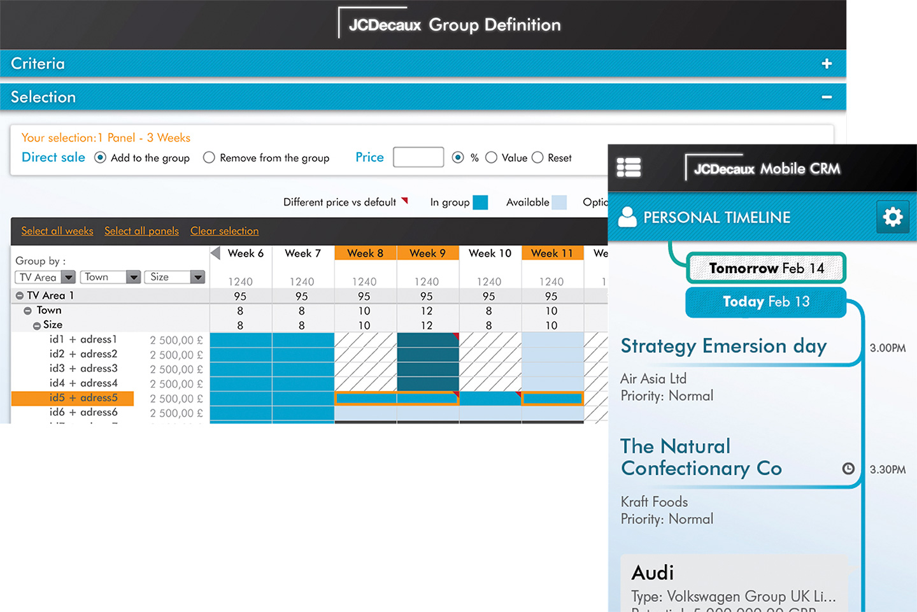The height and width of the screenshot is (612, 917).
Task: Click the id1 in-group cell under Week 6
Action: click(x=241, y=339)
